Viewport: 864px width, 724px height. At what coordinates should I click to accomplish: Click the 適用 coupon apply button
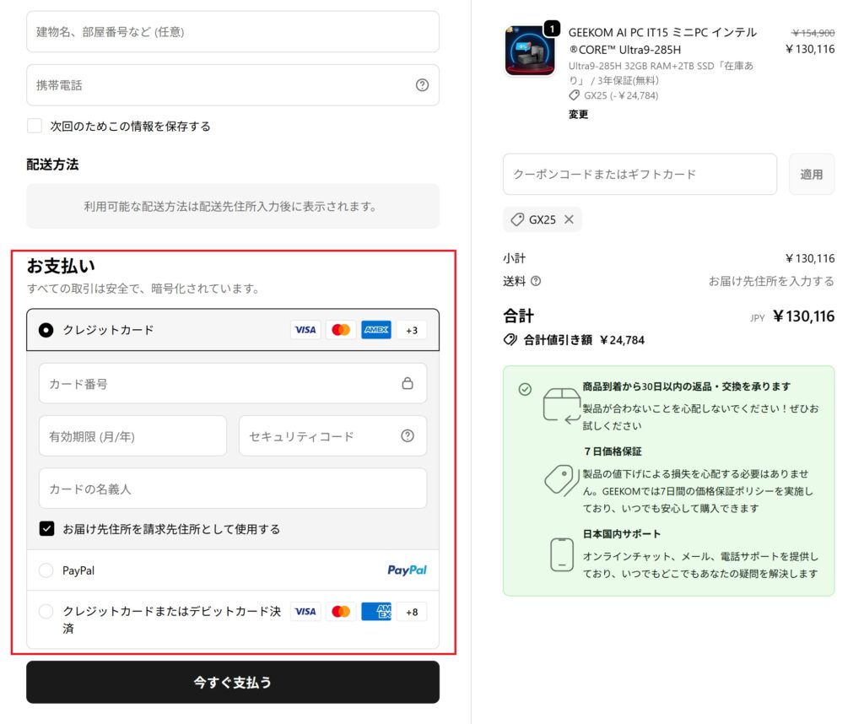click(811, 174)
